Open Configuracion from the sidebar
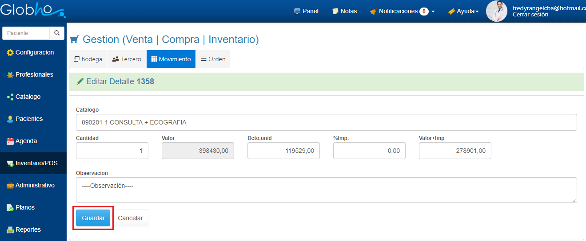This screenshot has height=241, width=586. pyautogui.click(x=34, y=52)
